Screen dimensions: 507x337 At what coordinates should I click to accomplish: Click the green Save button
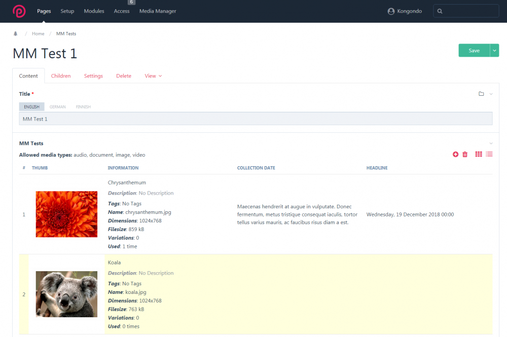coord(473,50)
